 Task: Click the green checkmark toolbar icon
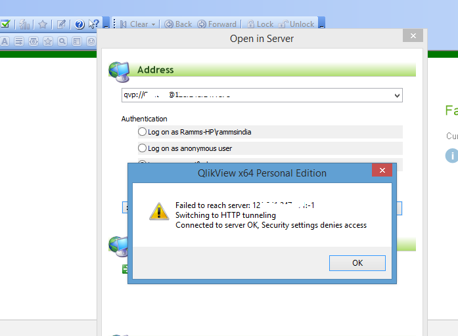5,24
